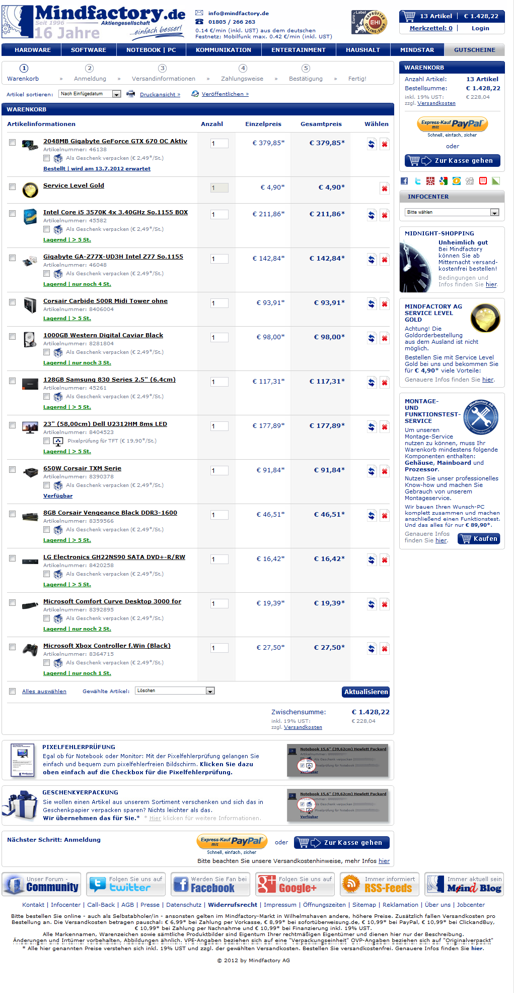Delete Microsoft Comfort Curve Desktop item
The height and width of the screenshot is (993, 514).
(385, 604)
